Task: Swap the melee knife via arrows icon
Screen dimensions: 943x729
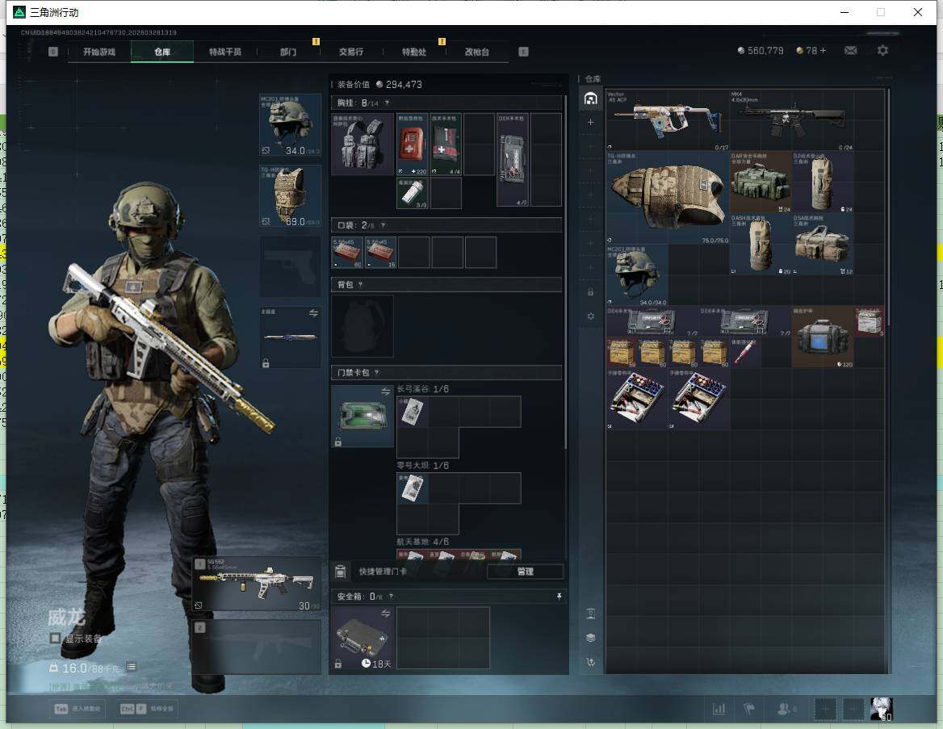Action: point(313,312)
